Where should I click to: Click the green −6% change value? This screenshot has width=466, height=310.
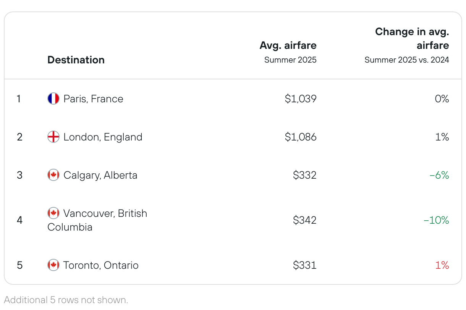pos(439,175)
